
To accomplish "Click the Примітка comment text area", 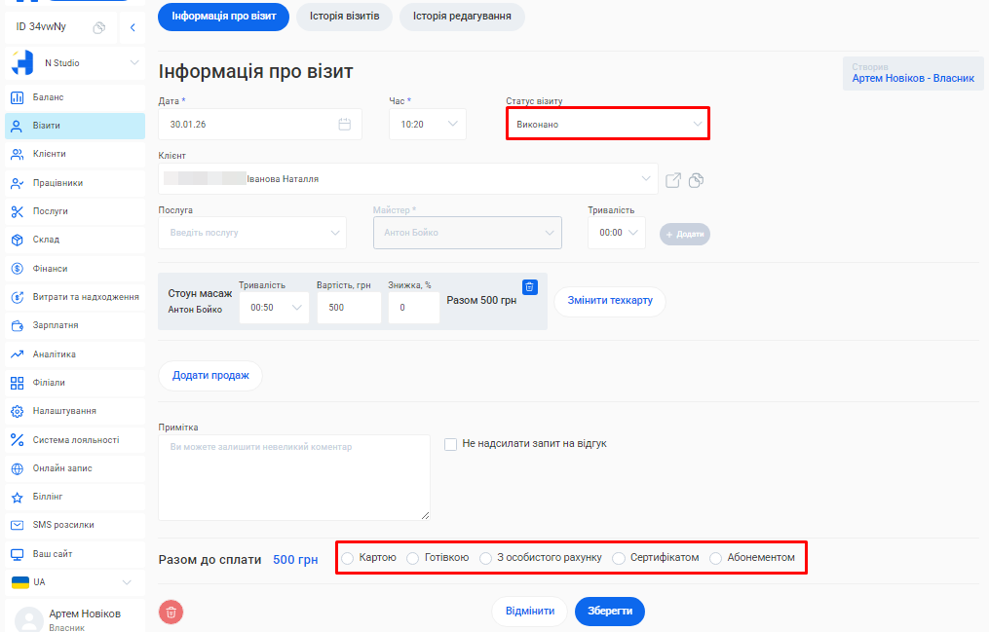I will (293, 477).
